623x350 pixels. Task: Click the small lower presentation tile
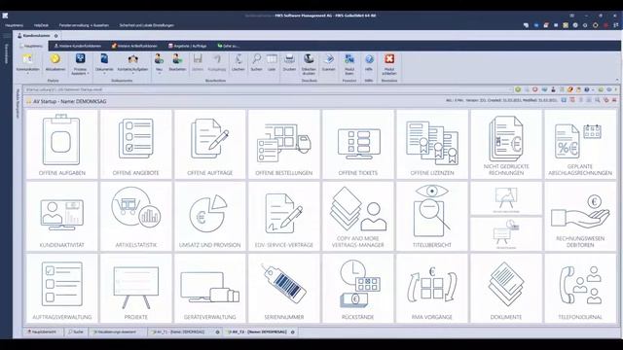click(x=506, y=234)
